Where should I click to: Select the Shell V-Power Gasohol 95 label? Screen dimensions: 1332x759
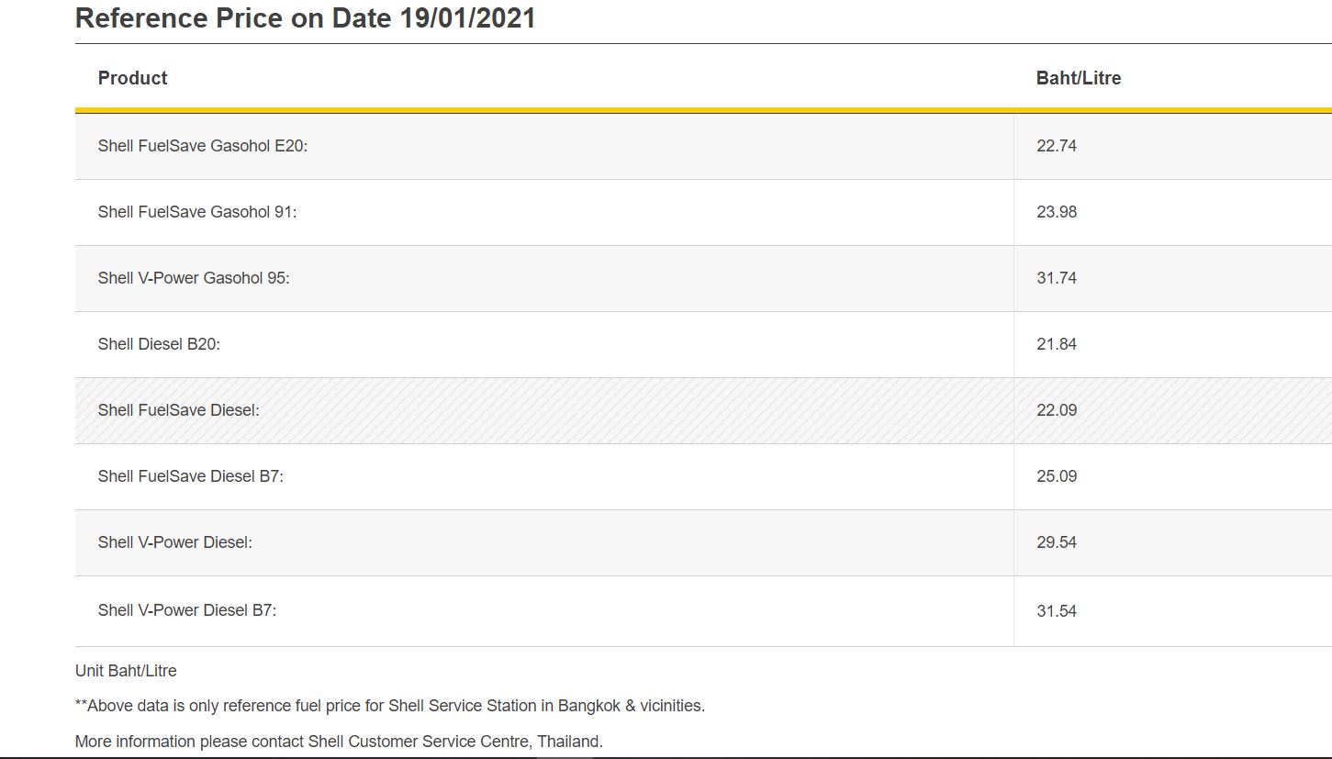pos(194,278)
